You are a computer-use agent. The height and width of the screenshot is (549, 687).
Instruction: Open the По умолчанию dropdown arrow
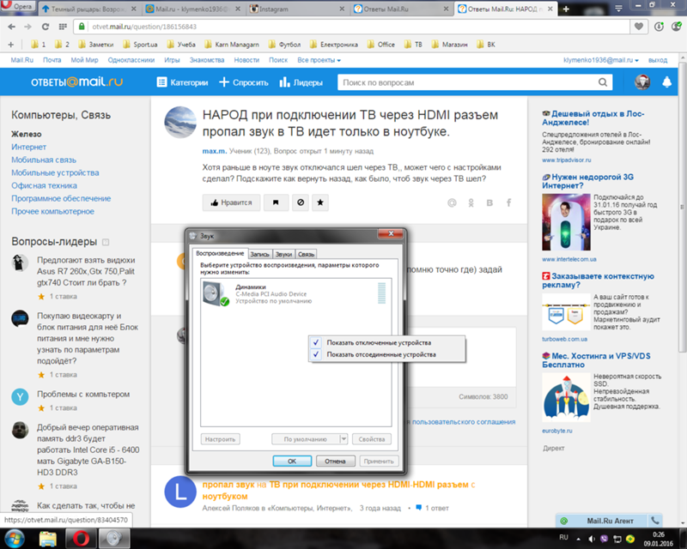coord(344,438)
